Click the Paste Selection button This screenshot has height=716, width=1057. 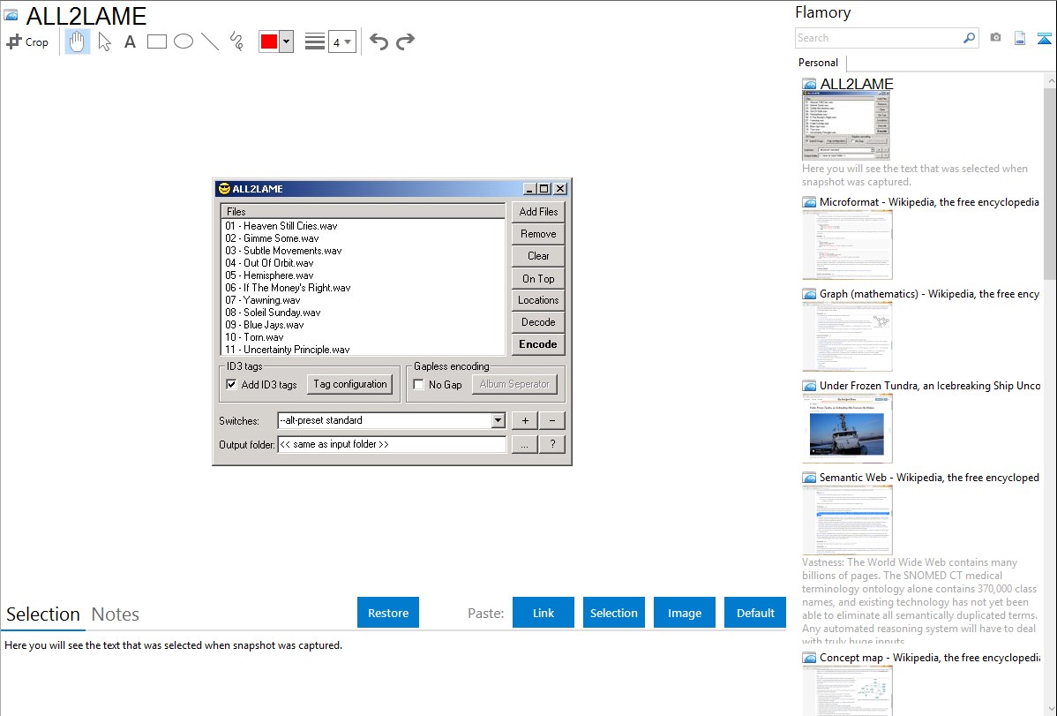613,613
